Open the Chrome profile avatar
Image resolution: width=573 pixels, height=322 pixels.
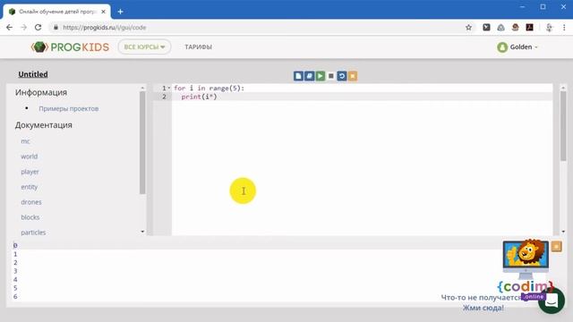[549, 28]
